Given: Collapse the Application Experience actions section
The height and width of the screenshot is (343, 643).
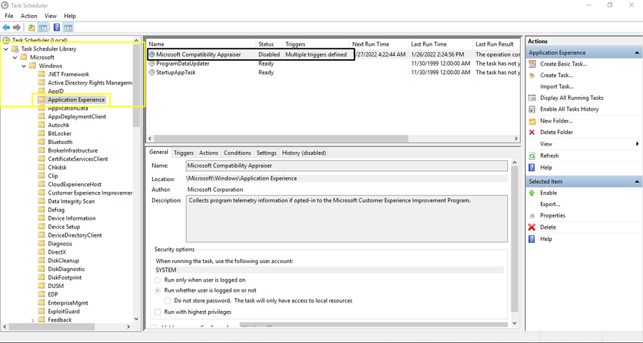Looking at the screenshot, I should point(637,53).
